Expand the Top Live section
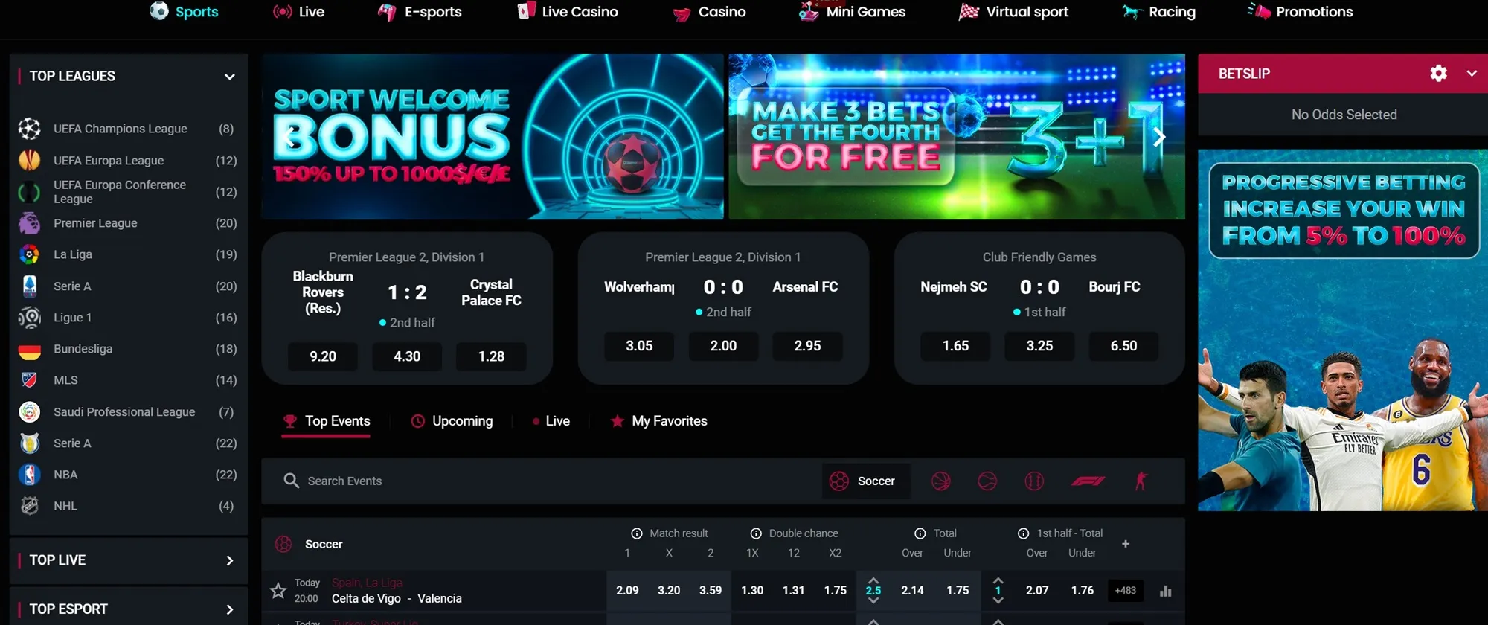This screenshot has height=625, width=1488. [230, 560]
